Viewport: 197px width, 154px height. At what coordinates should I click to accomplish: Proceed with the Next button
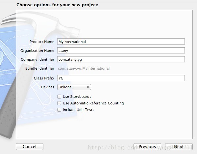click(x=179, y=146)
